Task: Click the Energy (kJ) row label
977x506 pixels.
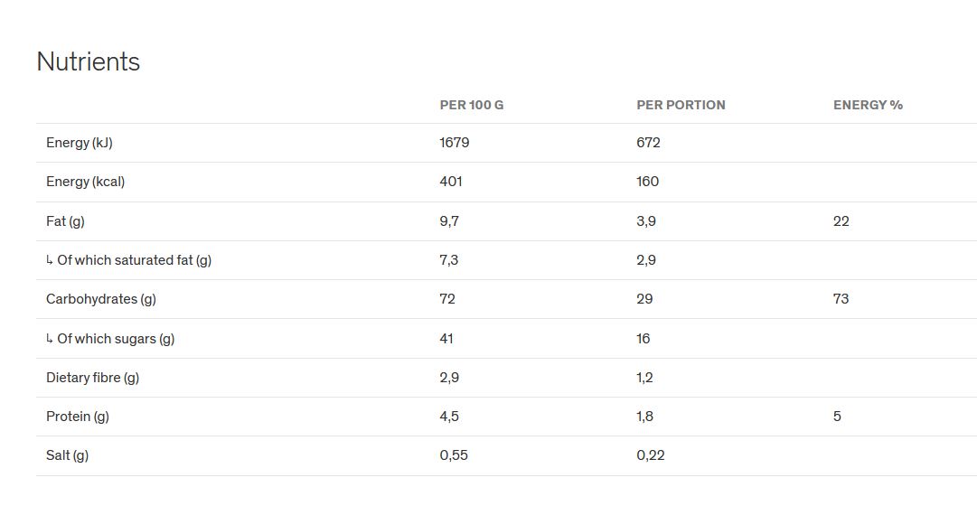Action: coord(80,143)
